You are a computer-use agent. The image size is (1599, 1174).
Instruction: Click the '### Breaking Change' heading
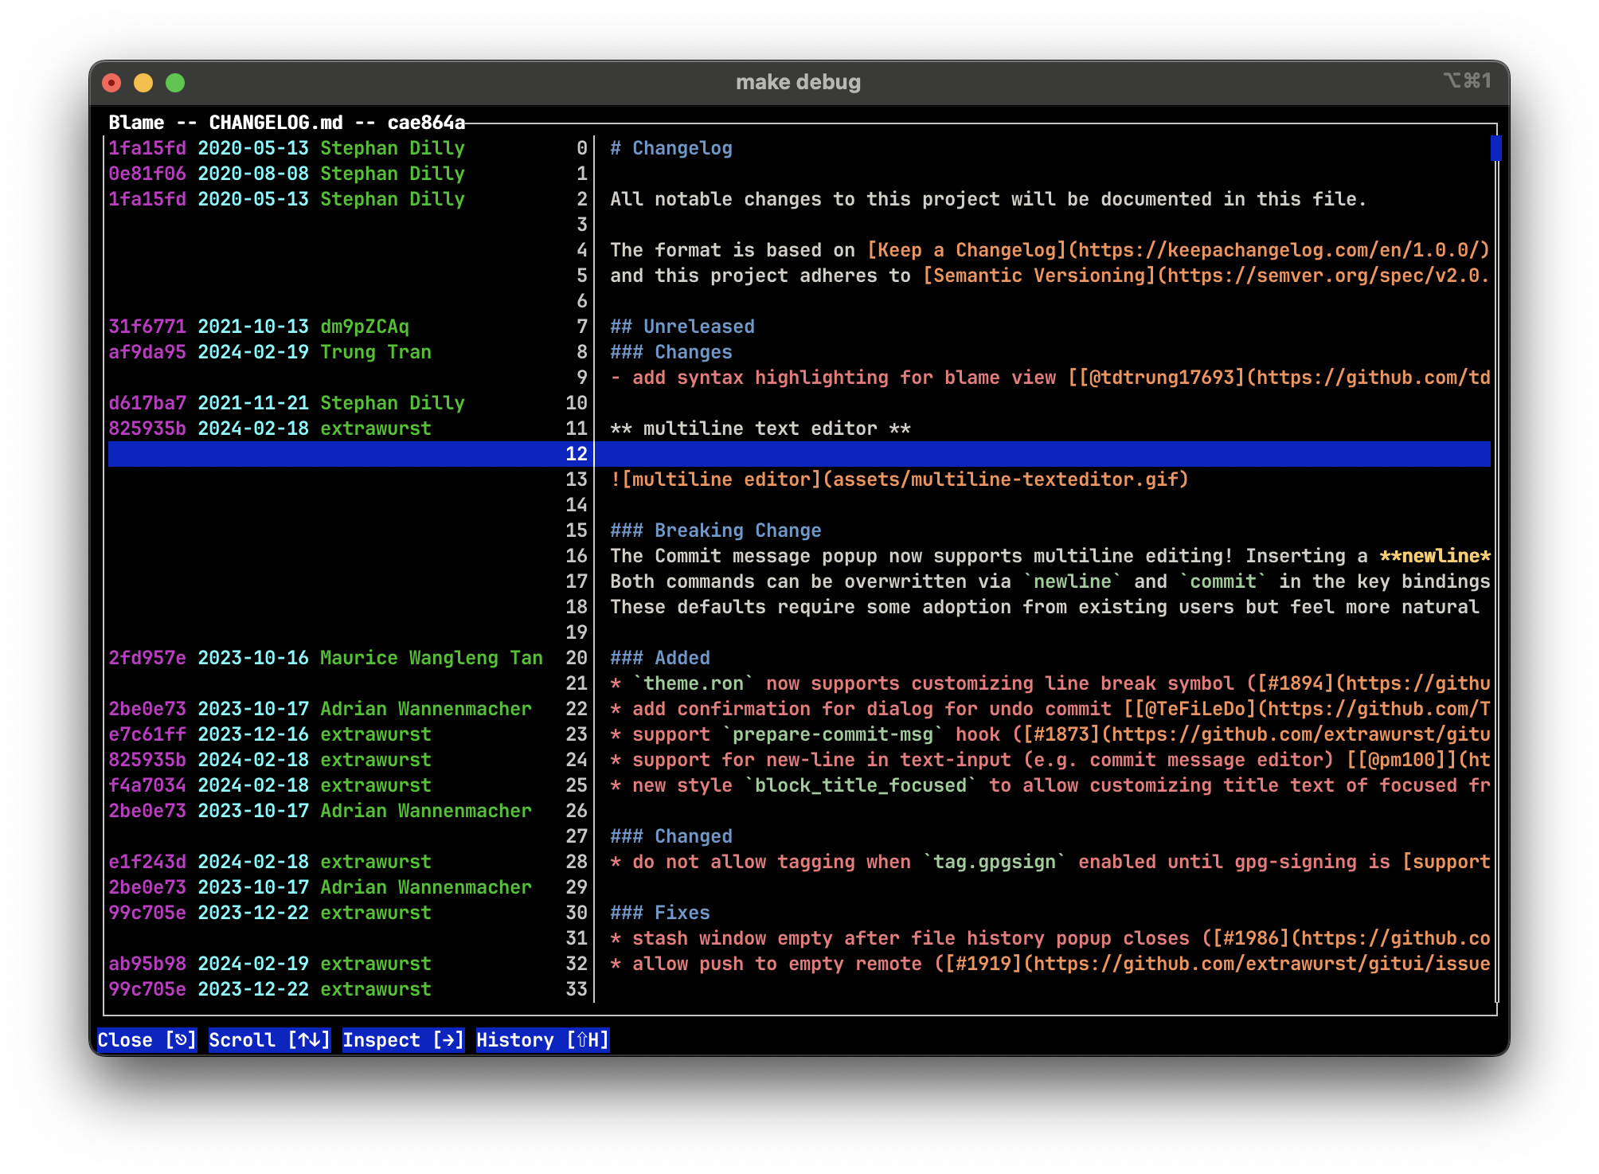pyautogui.click(x=716, y=530)
